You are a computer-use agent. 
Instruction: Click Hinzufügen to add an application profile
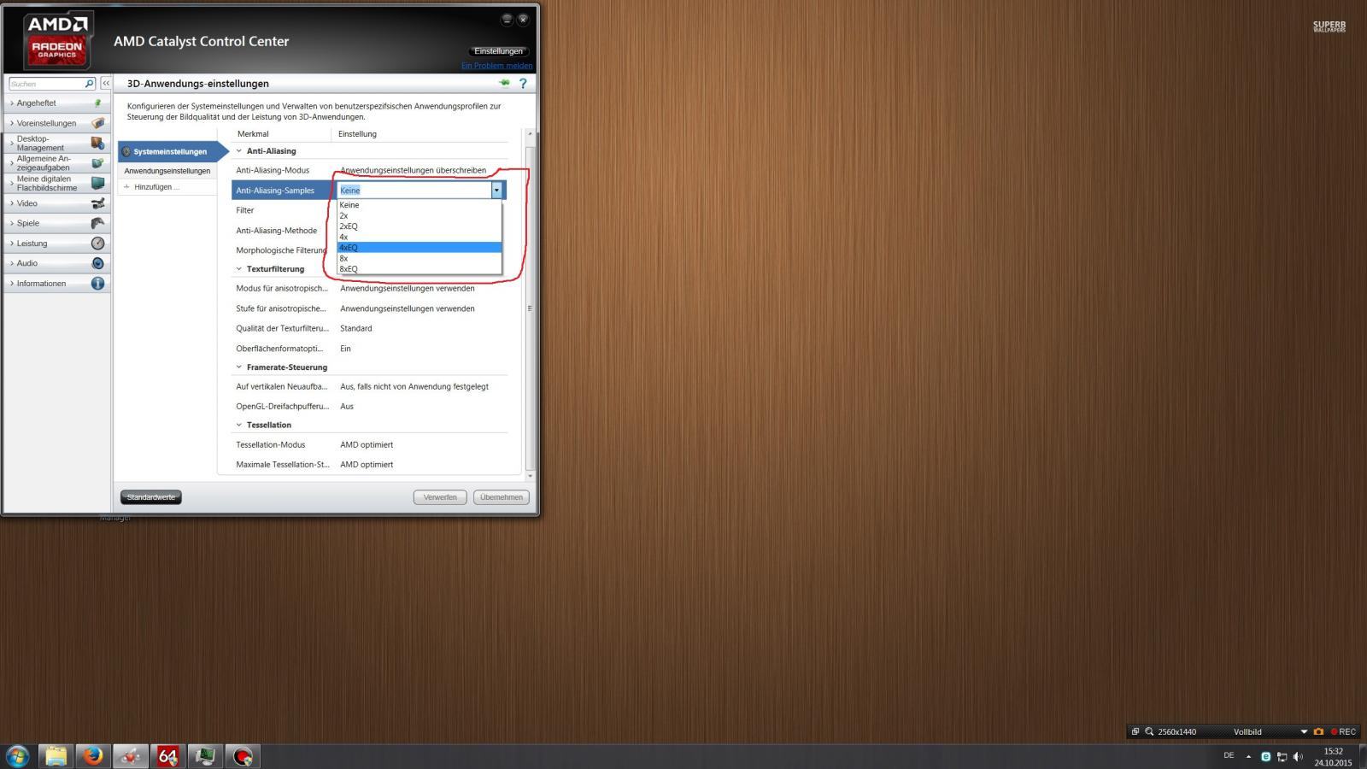(156, 187)
